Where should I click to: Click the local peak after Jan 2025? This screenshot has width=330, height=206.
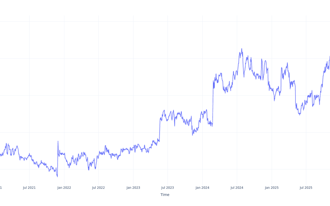pos(287,63)
